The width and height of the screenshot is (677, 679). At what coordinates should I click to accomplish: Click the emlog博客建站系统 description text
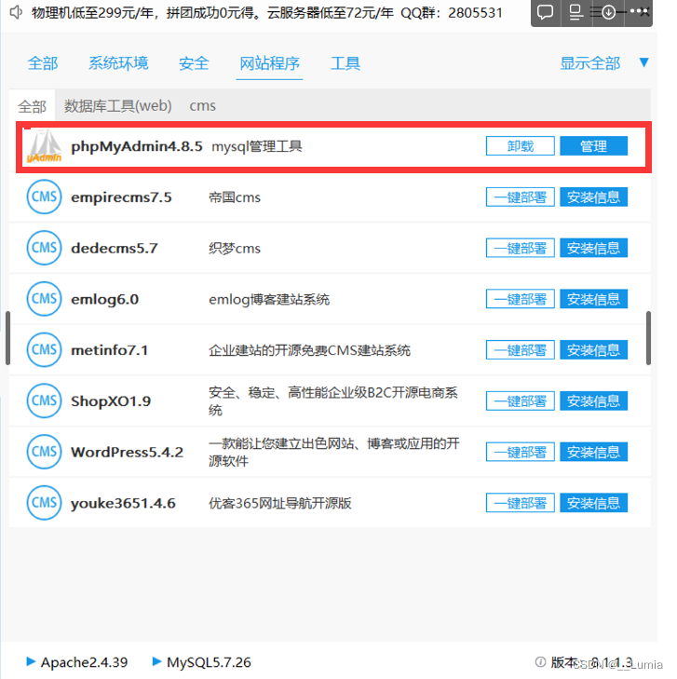pyautogui.click(x=269, y=299)
